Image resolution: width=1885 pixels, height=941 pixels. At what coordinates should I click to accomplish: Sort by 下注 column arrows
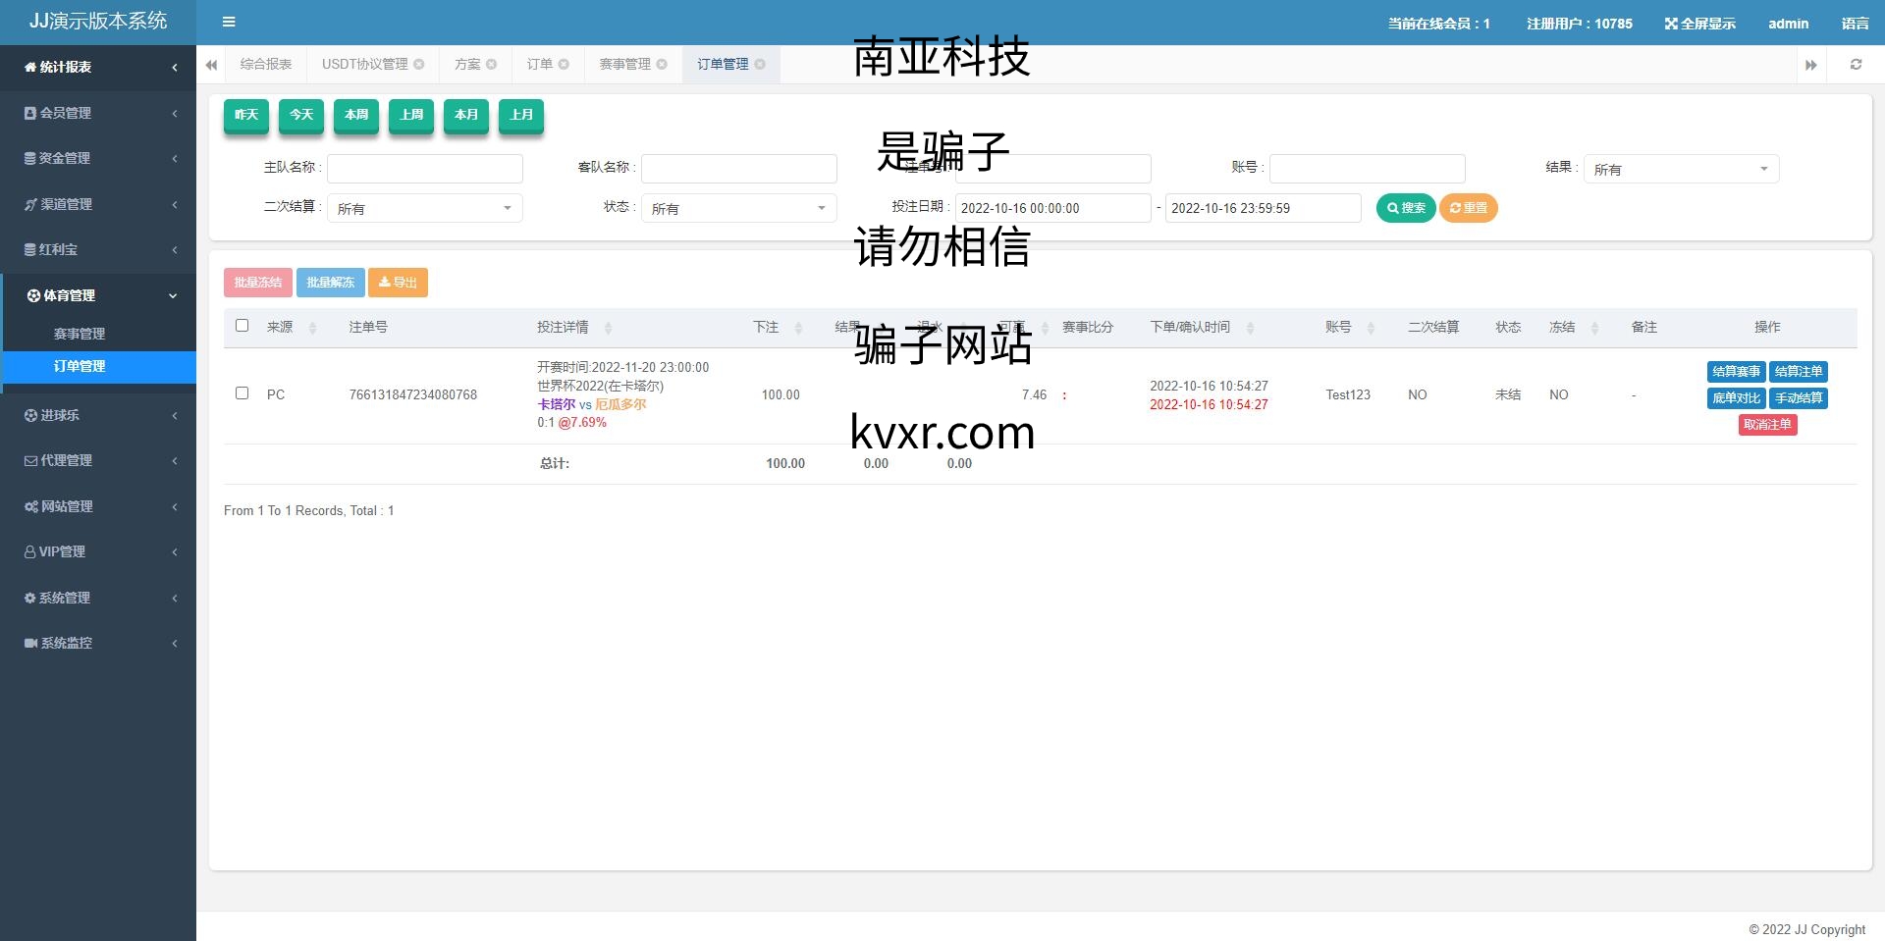pos(798,328)
